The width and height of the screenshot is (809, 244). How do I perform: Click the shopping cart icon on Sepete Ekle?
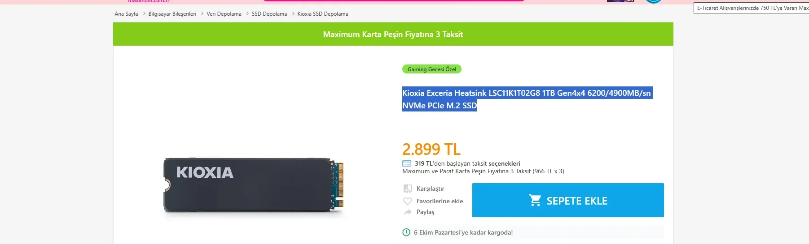coord(535,200)
